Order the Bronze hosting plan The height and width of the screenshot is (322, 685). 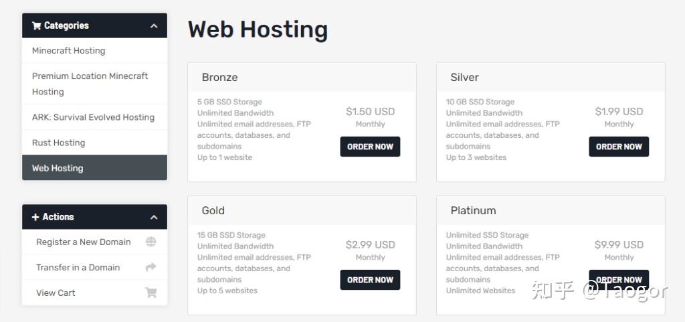click(370, 147)
